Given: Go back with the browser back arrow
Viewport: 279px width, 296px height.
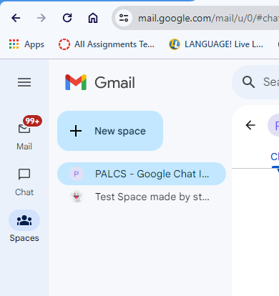Looking at the screenshot, I should [x=16, y=18].
